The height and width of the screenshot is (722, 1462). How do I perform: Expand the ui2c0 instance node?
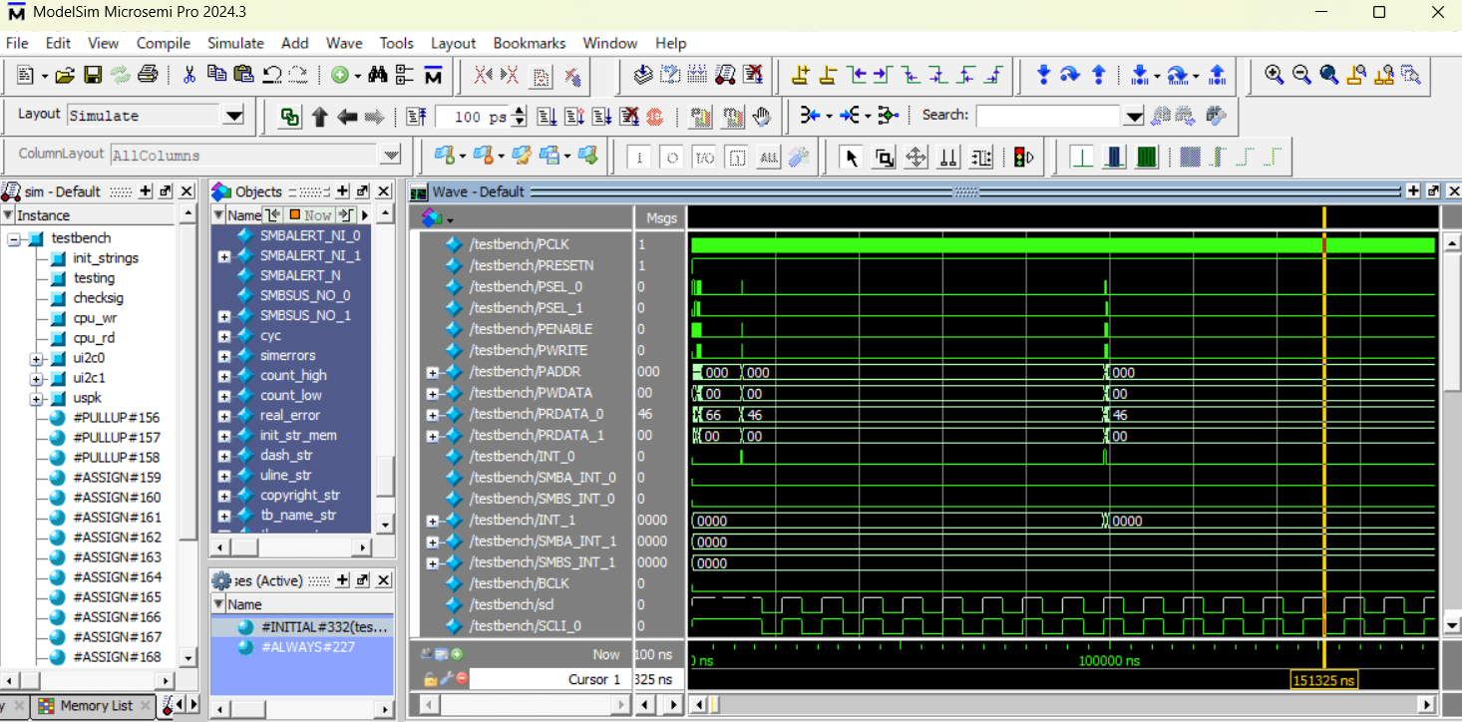tap(37, 358)
